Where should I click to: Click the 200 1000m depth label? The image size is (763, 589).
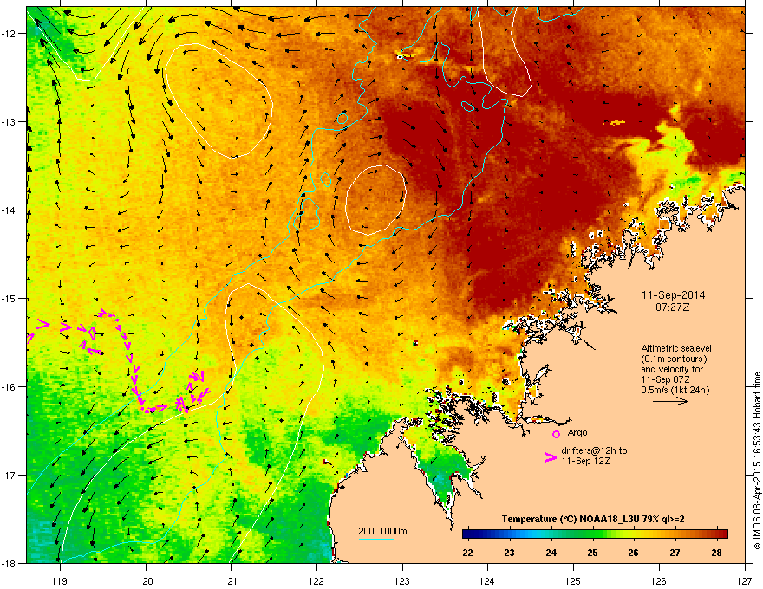point(382,531)
